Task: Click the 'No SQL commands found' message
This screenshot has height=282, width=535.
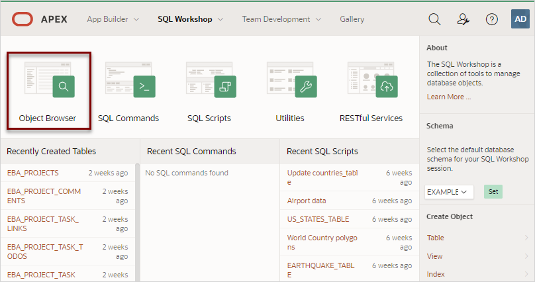Action: coord(187,173)
